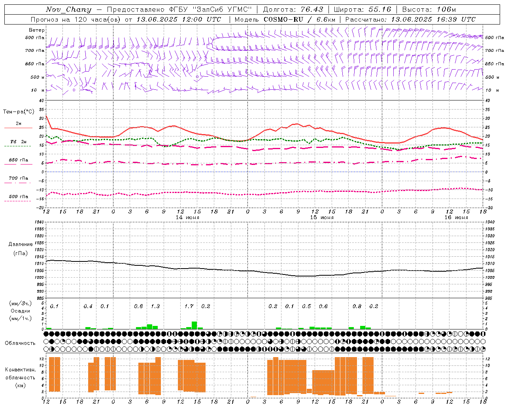
Task: Click the Облачность panel label
Action: (20, 343)
